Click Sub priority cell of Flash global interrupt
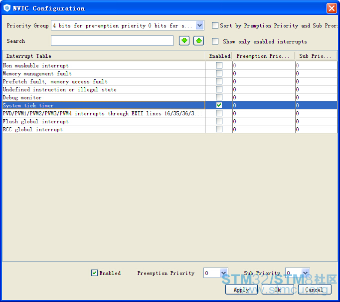 pyautogui.click(x=316, y=121)
